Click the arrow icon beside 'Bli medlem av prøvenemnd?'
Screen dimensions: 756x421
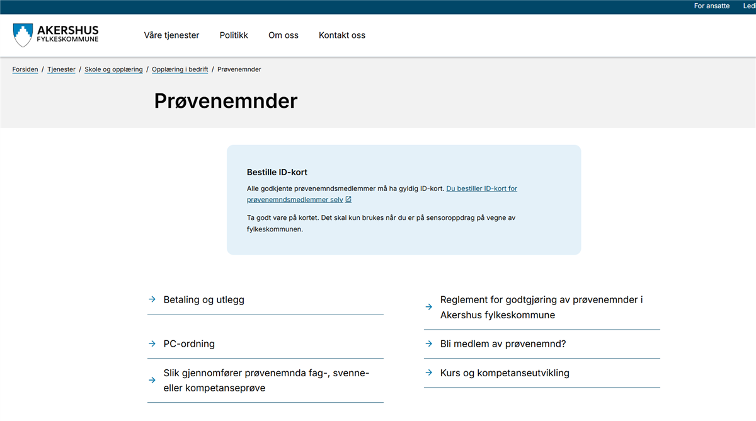click(428, 344)
